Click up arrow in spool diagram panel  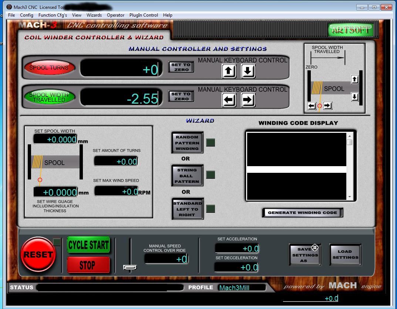pos(354,80)
